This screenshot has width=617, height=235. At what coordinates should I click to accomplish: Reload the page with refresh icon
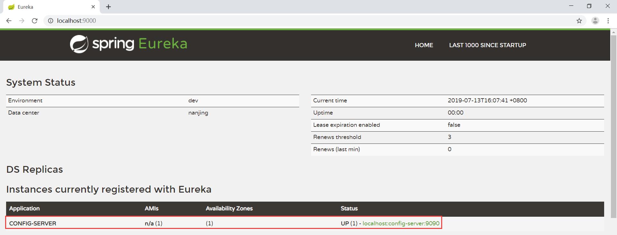tap(34, 21)
